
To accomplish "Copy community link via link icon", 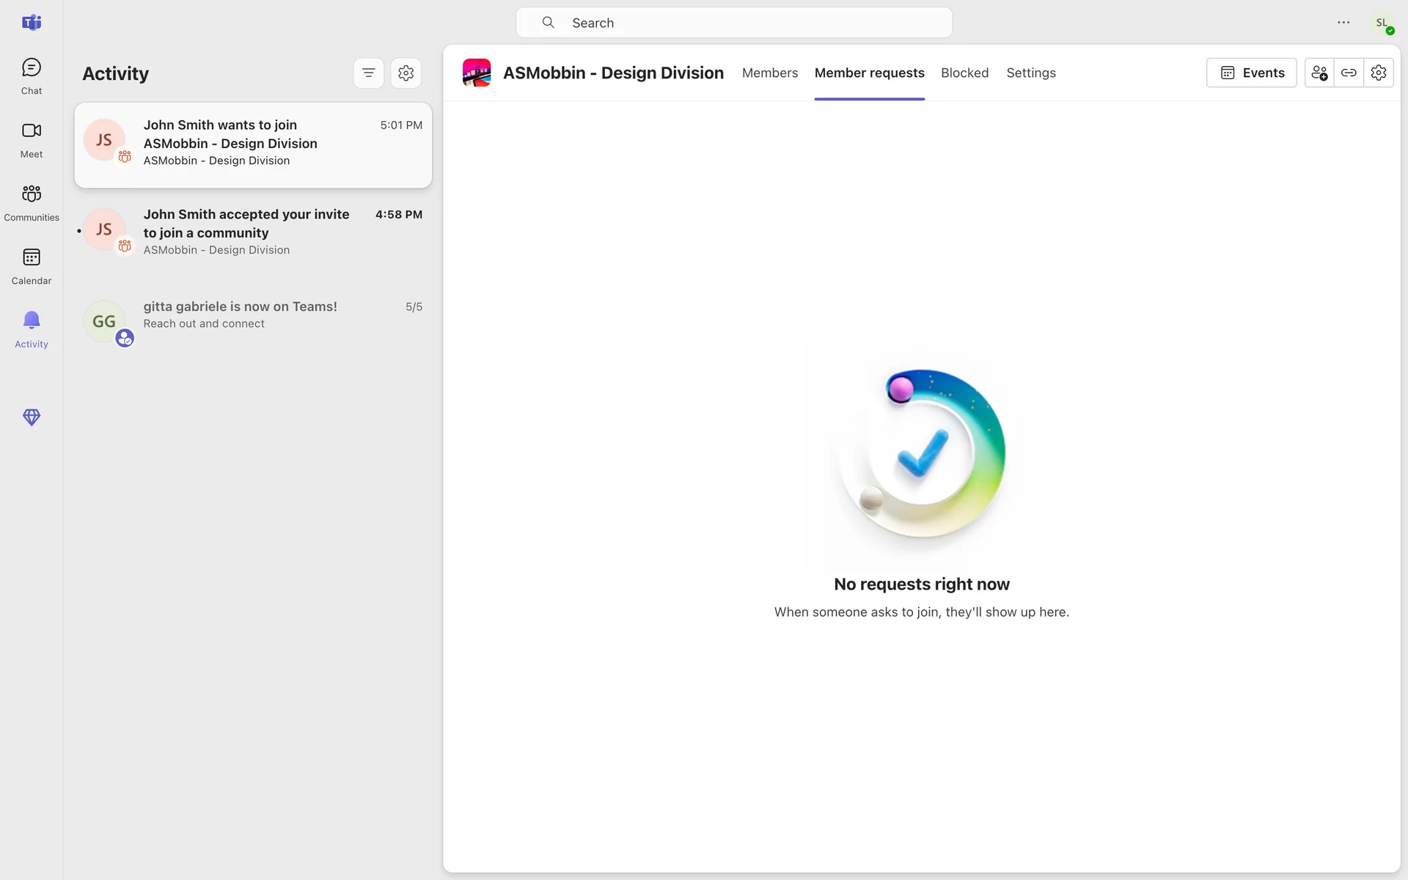I will [x=1348, y=73].
